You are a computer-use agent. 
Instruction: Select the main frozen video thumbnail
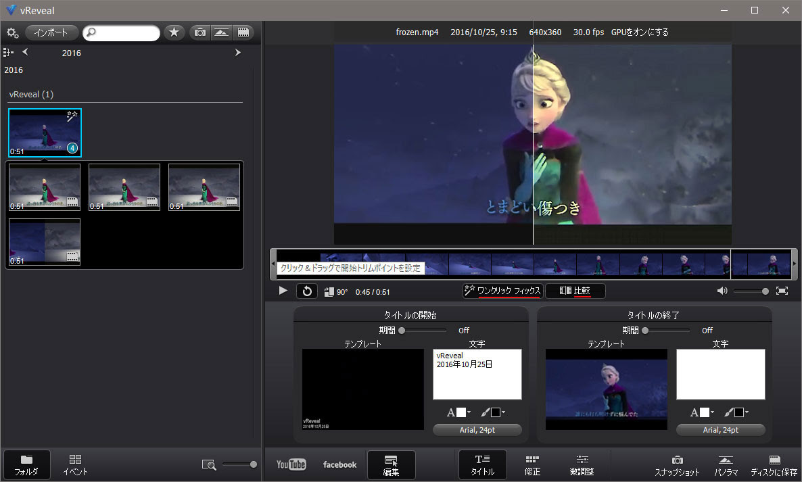[x=45, y=133]
